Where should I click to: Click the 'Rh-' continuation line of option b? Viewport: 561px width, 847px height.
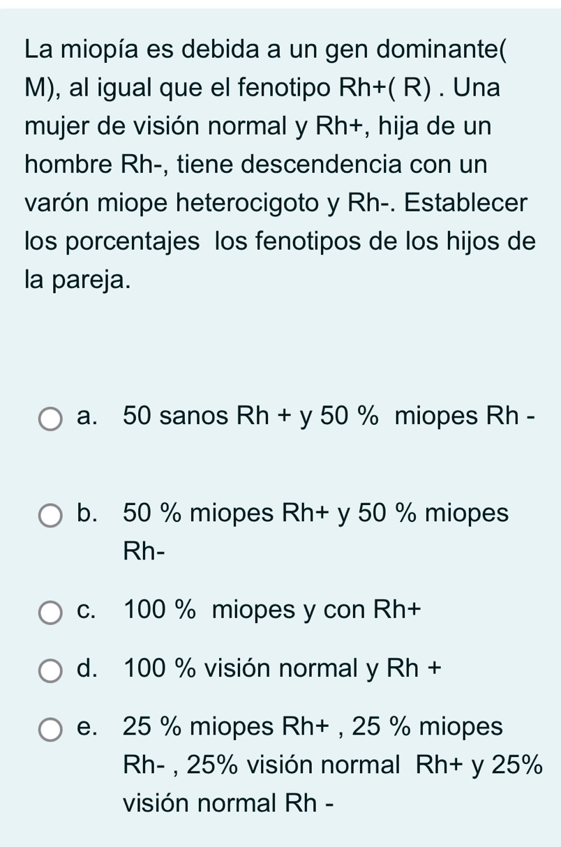tap(144, 551)
